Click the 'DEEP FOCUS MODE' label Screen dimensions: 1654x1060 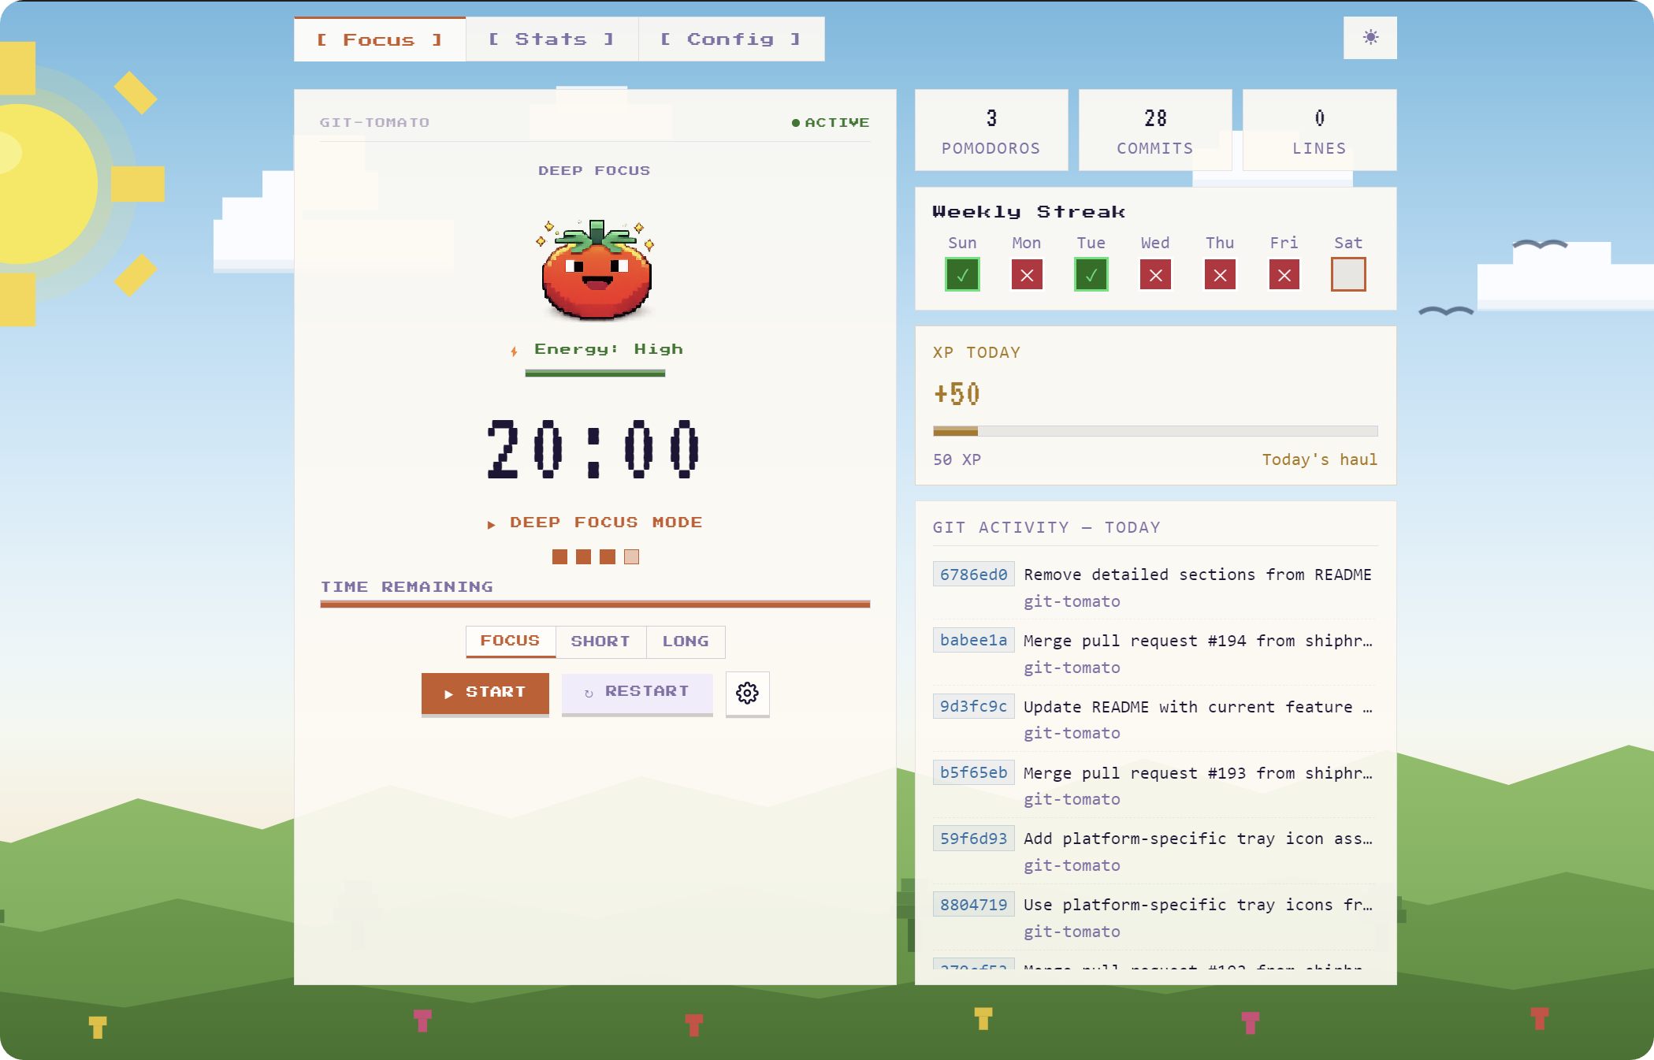coord(606,523)
